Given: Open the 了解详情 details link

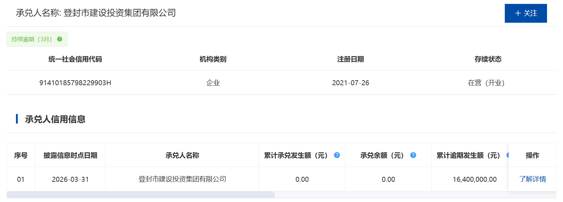Looking at the screenshot, I should point(532,179).
